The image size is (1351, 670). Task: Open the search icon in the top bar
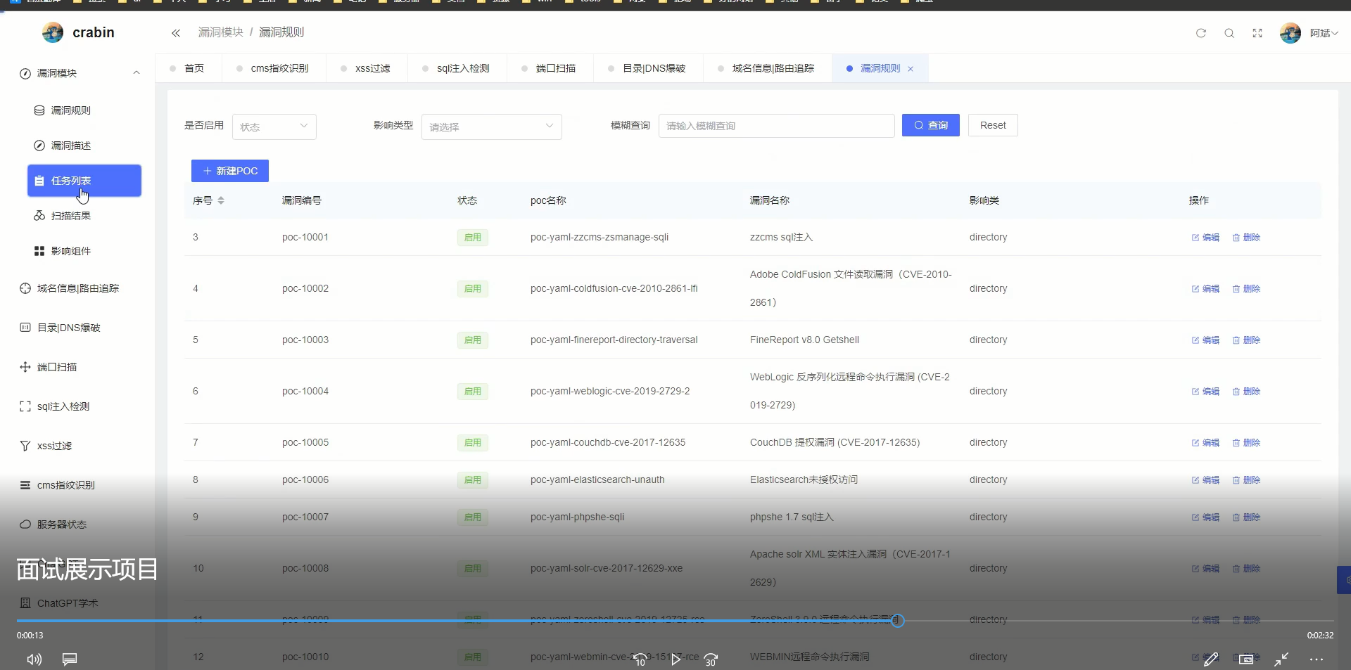coord(1229,33)
